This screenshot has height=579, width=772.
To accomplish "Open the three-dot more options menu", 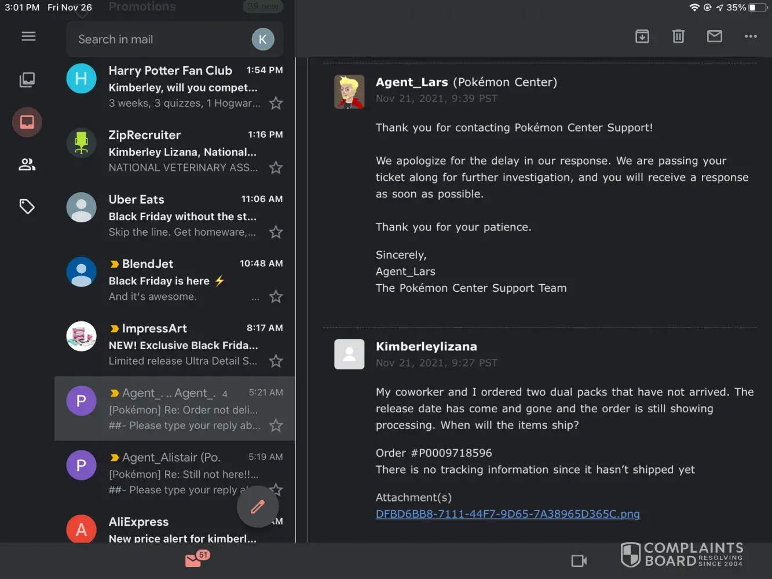I will click(x=751, y=36).
